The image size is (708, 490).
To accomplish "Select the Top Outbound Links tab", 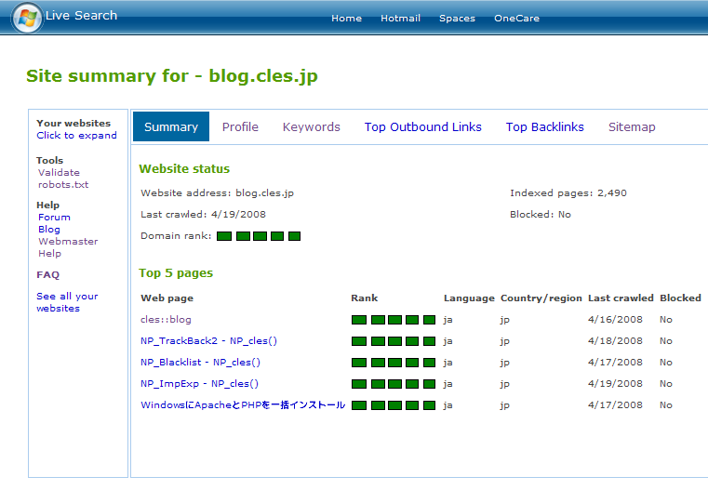I will (x=423, y=127).
